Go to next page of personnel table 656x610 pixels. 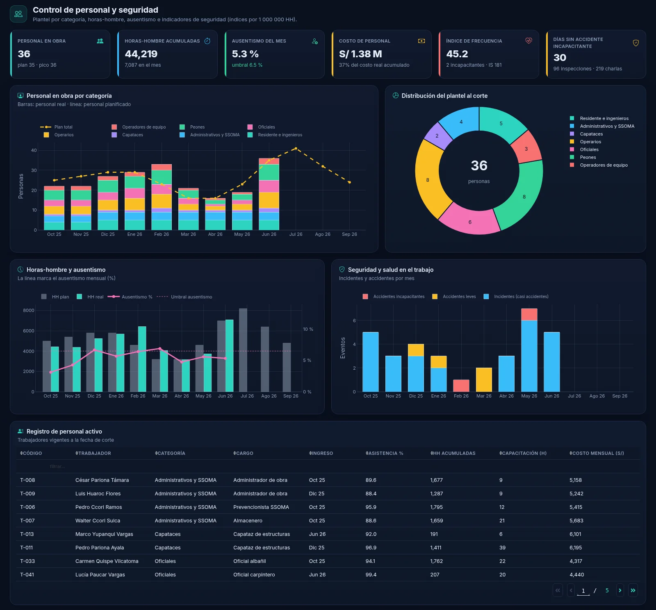tap(620, 590)
